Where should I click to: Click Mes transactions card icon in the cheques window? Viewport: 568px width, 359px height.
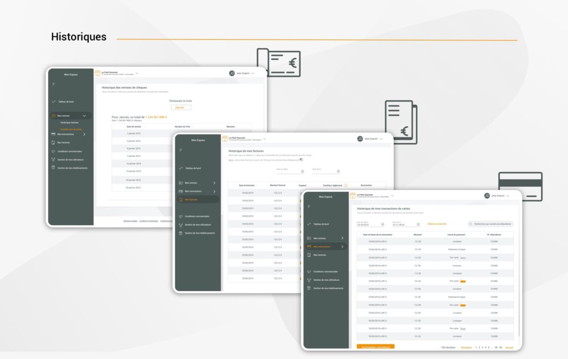click(x=54, y=134)
